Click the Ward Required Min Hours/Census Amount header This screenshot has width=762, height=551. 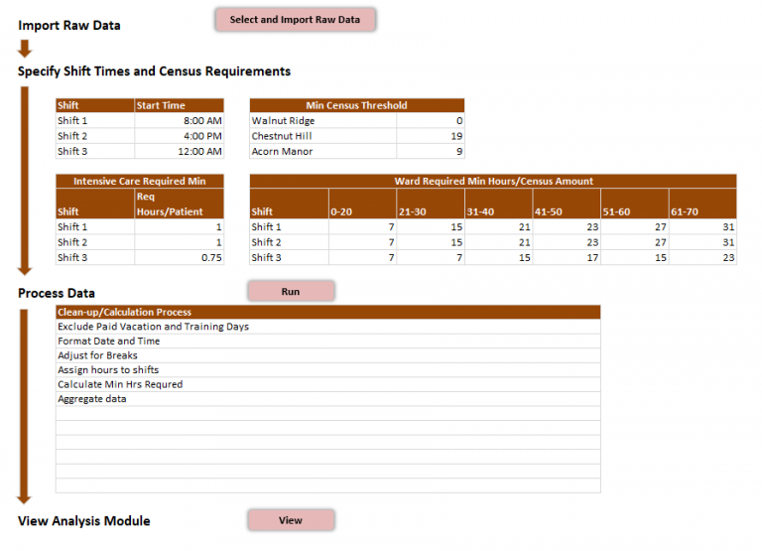493,182
